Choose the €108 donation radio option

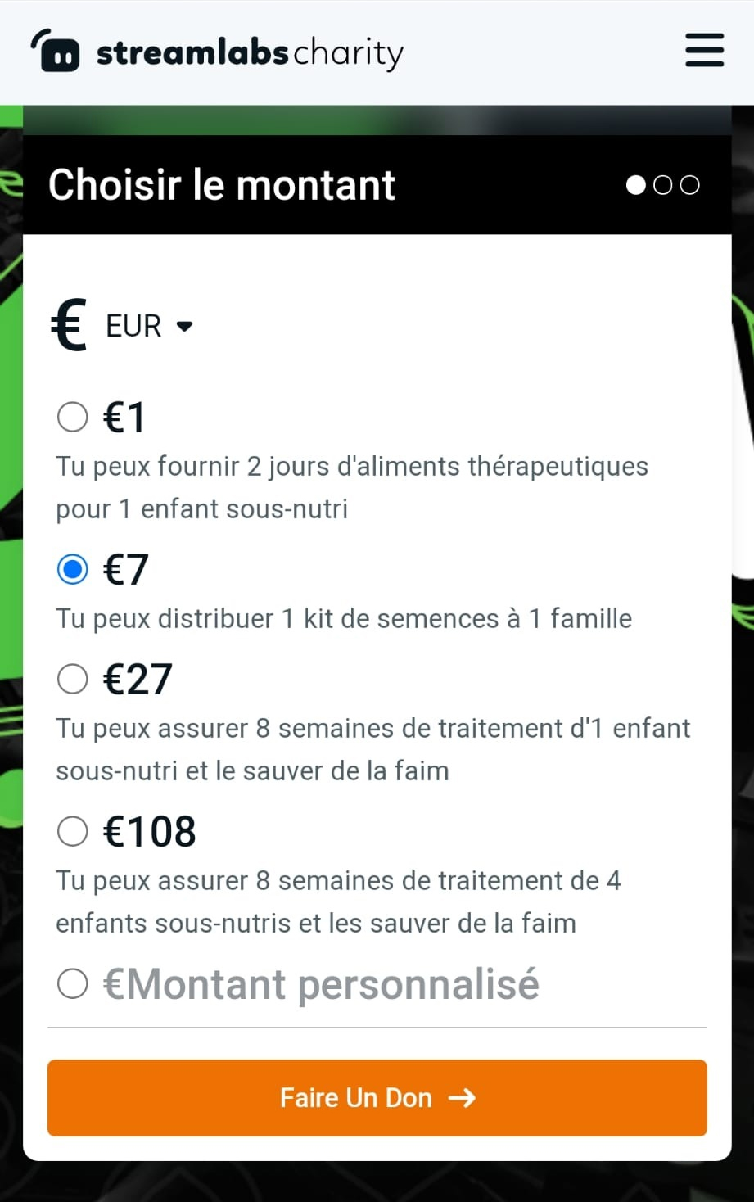pyautogui.click(x=73, y=831)
